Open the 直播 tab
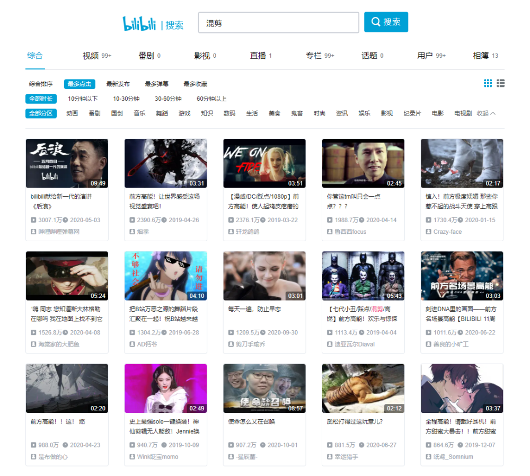Viewport: 530px width, 476px height. pos(261,56)
